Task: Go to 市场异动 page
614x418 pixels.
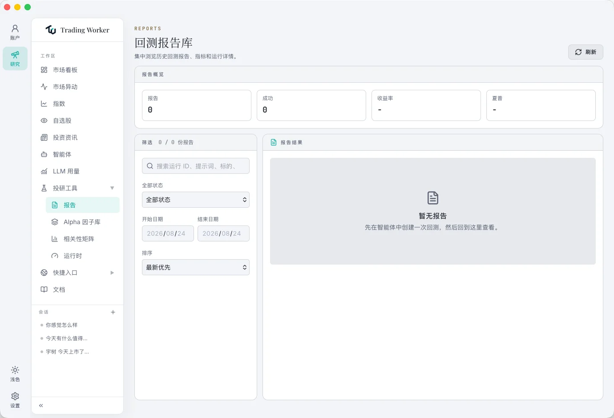Action: point(77,87)
